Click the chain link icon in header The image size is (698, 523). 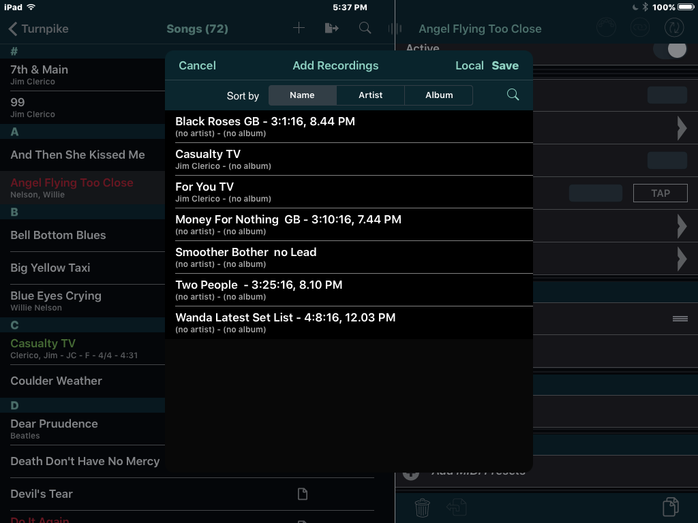coord(640,28)
